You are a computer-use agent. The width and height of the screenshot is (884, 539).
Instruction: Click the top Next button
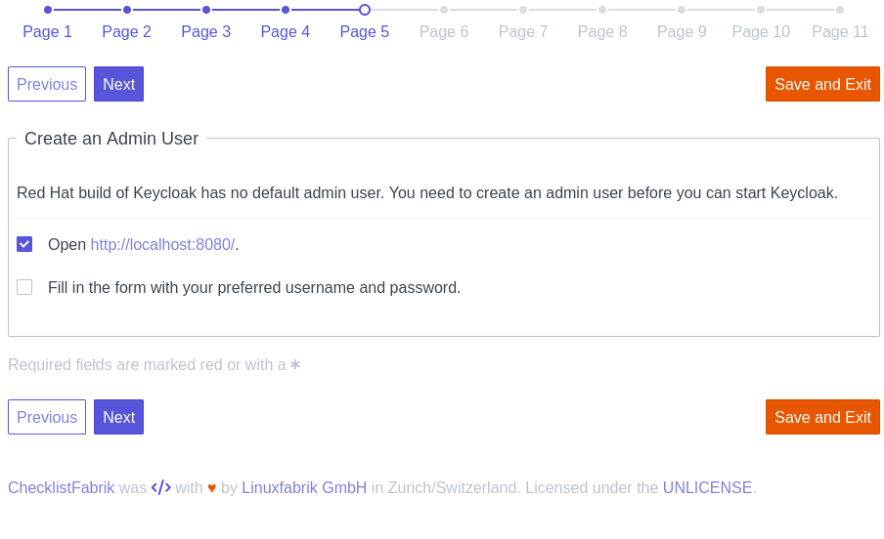point(119,84)
